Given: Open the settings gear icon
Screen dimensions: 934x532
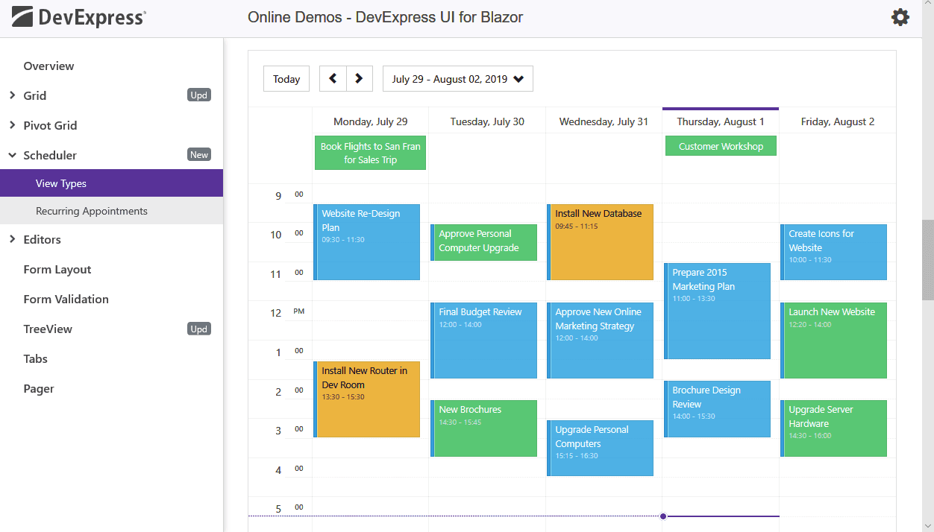Looking at the screenshot, I should (x=900, y=17).
